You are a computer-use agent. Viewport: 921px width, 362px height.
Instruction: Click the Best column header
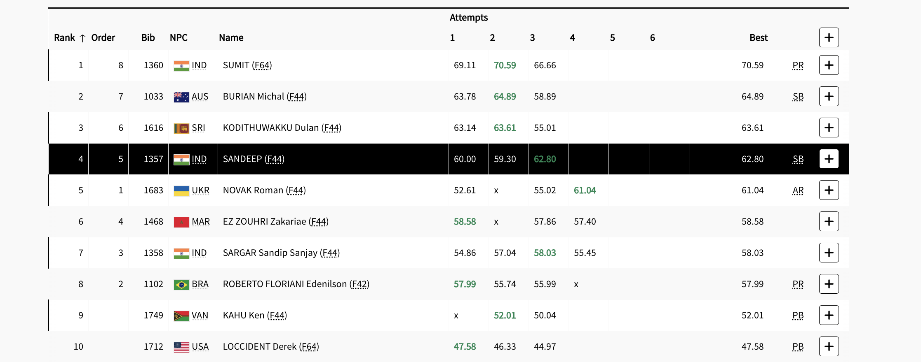pos(758,38)
